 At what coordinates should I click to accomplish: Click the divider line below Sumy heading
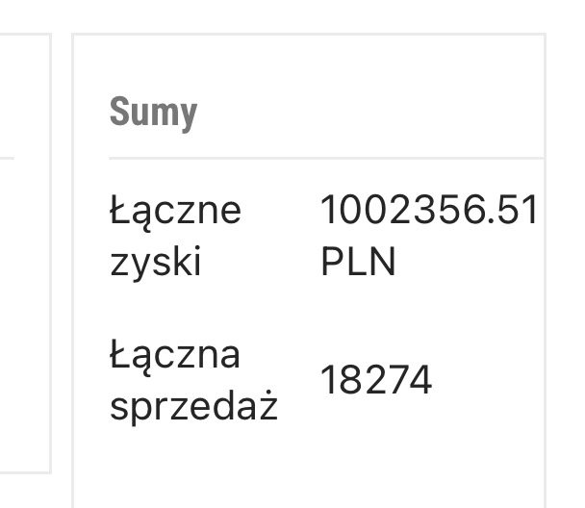325,157
